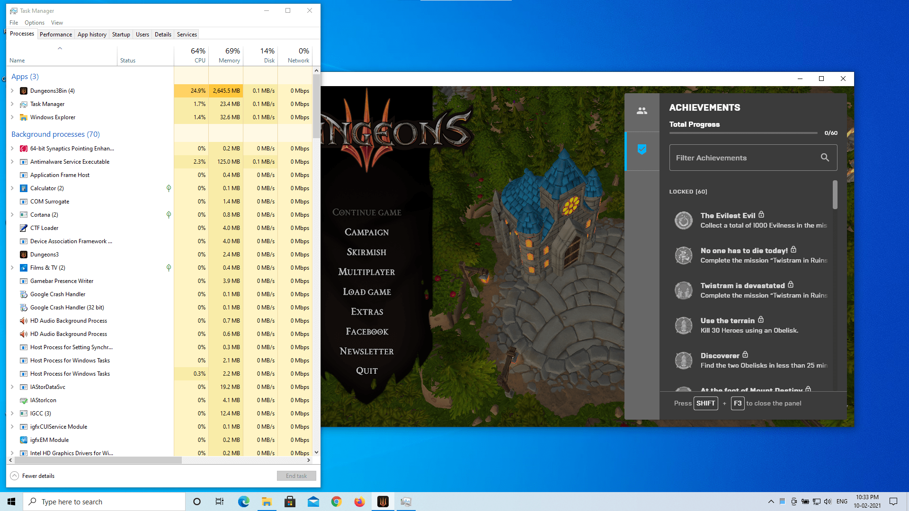This screenshot has width=909, height=511.
Task: Expand the IAStorDataSvc process row
Action: point(12,387)
